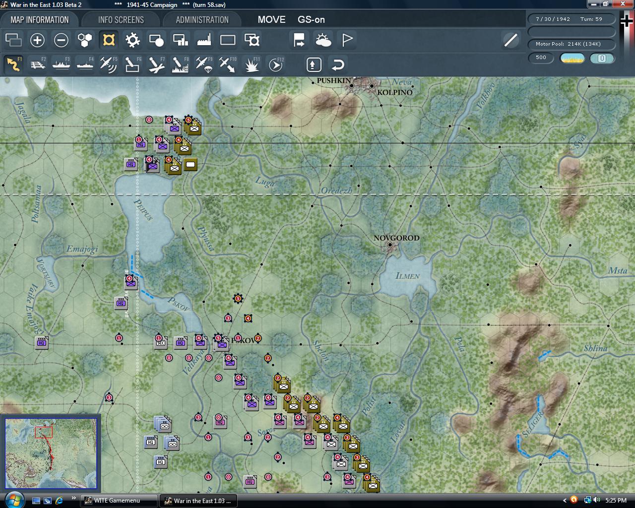Click the date and turn display

pyautogui.click(x=572, y=19)
